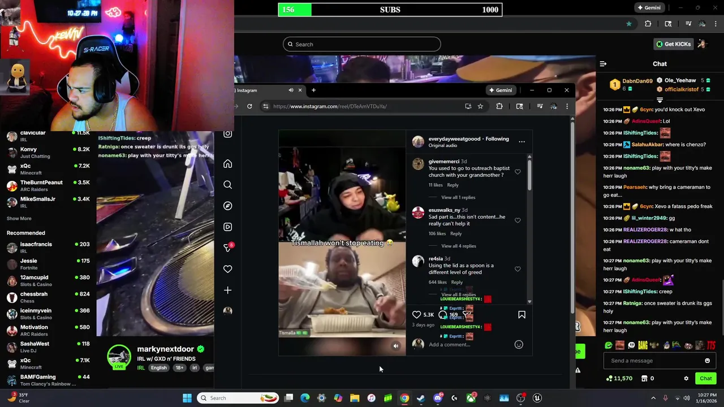
Task: Open Instagram Notifications heart in sidebar
Action: [x=227, y=269]
